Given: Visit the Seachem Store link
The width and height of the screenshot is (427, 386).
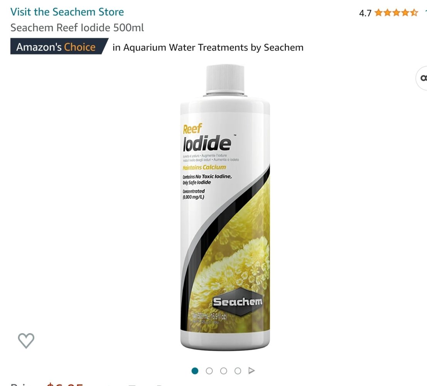Looking at the screenshot, I should (x=67, y=12).
